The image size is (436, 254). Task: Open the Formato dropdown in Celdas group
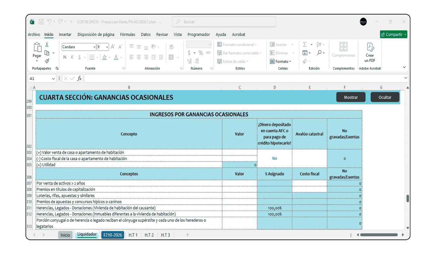(281, 61)
